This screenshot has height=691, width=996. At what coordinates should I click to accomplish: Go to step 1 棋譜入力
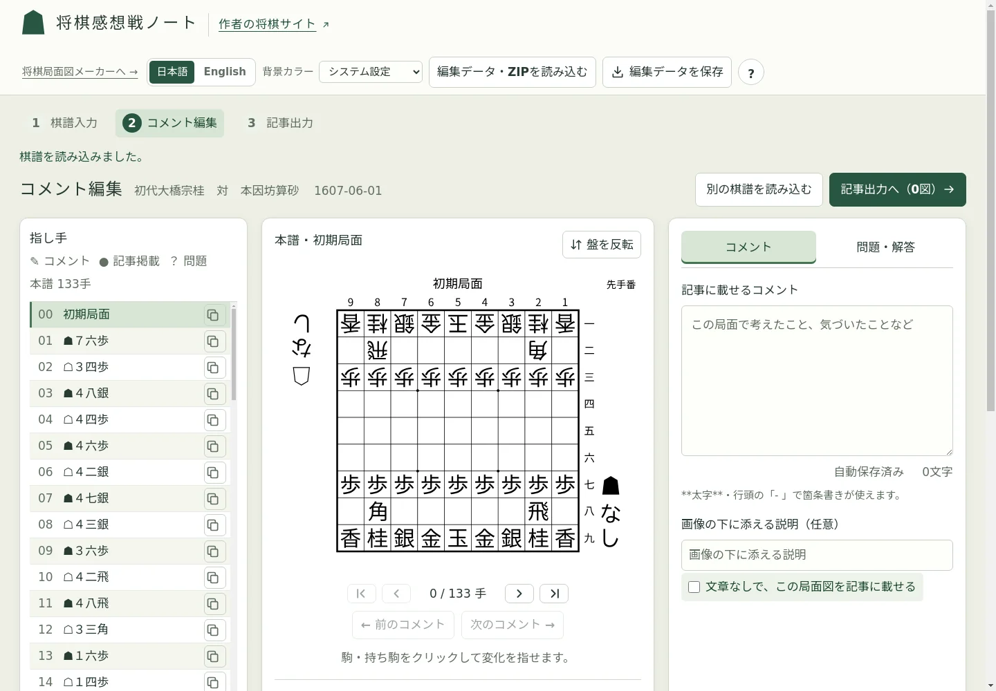(64, 123)
